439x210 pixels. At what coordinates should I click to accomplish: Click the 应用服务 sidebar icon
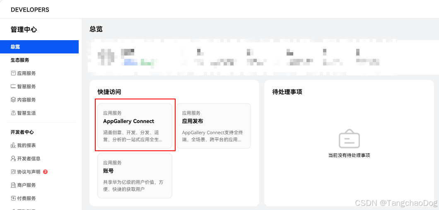[x=13, y=73]
